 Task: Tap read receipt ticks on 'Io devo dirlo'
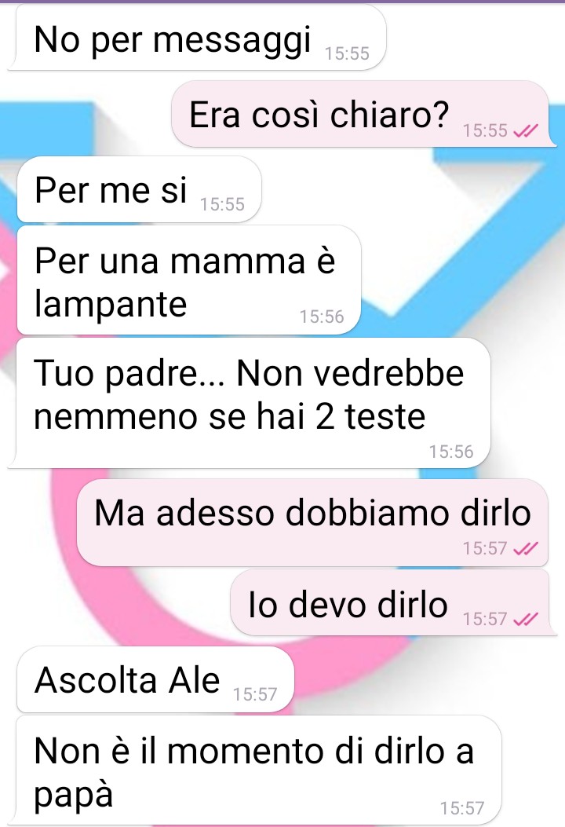(526, 619)
